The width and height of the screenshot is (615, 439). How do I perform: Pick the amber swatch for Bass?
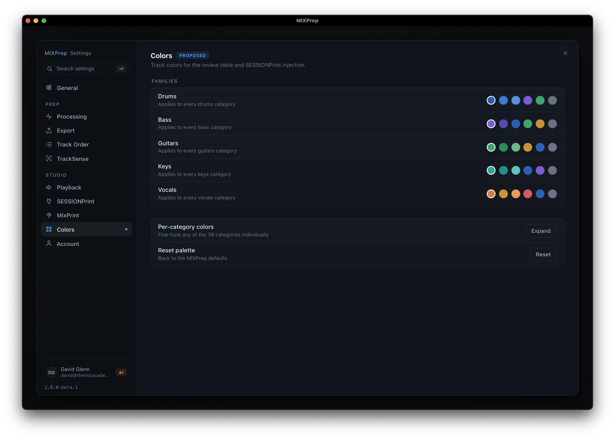tap(540, 124)
